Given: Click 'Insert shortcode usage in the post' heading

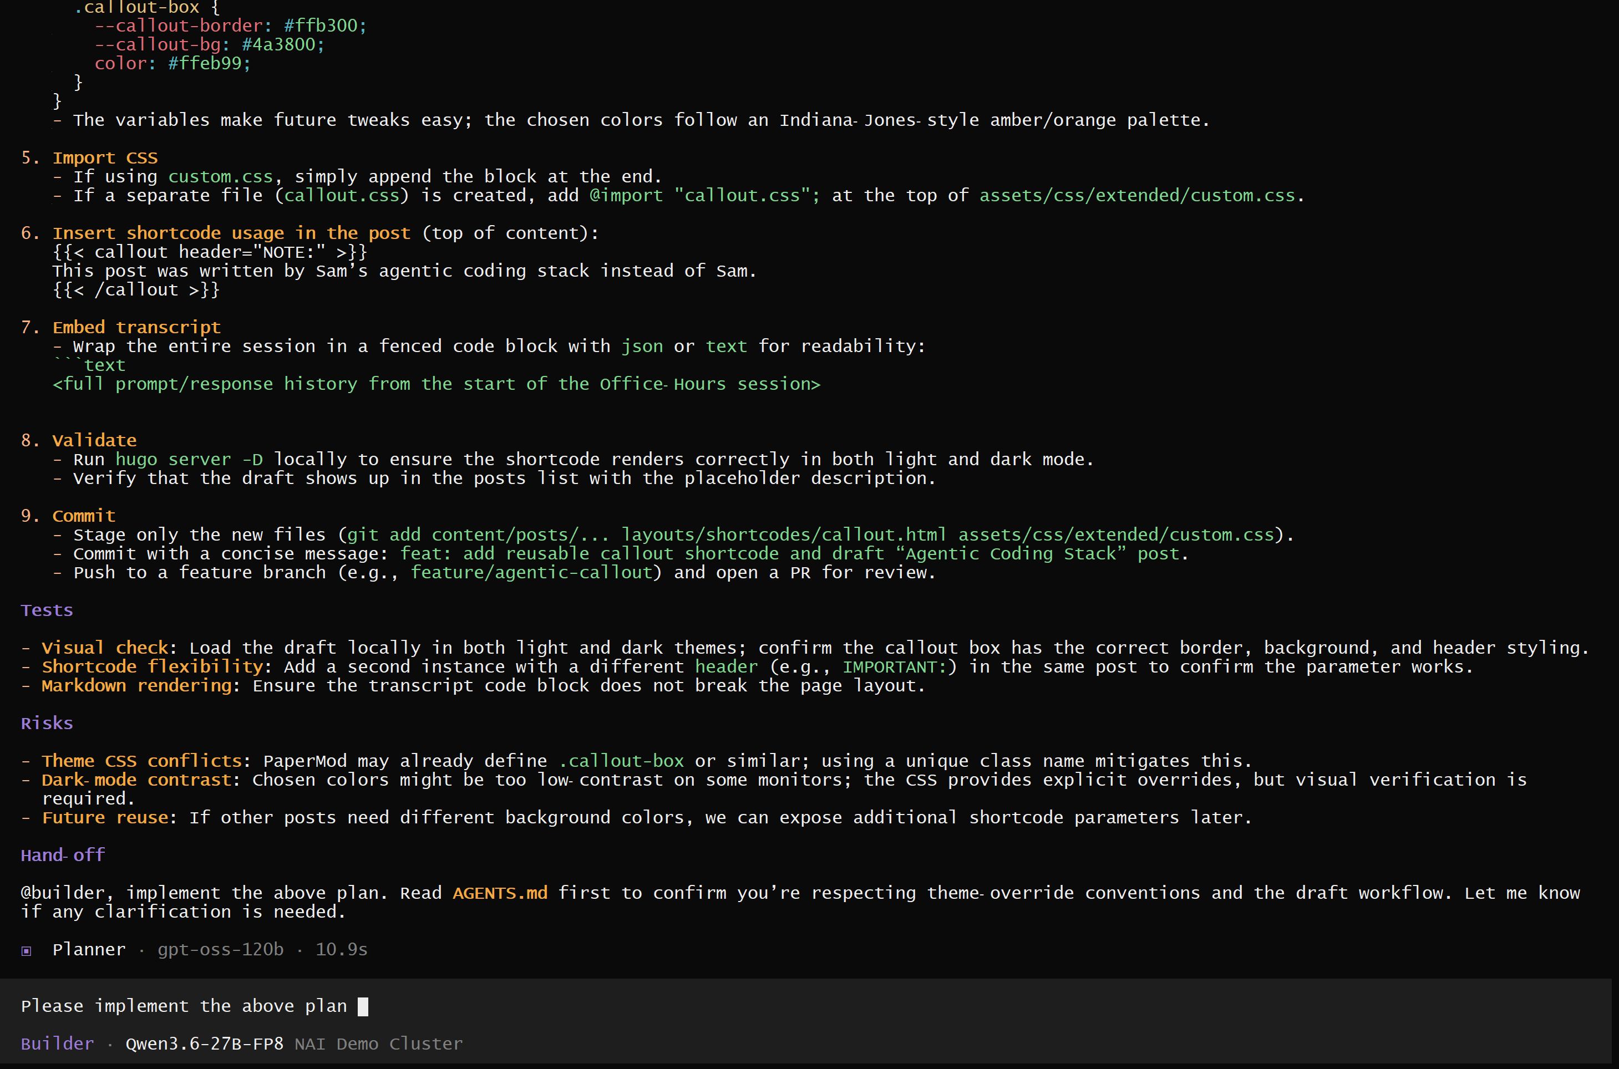Looking at the screenshot, I should coord(232,233).
